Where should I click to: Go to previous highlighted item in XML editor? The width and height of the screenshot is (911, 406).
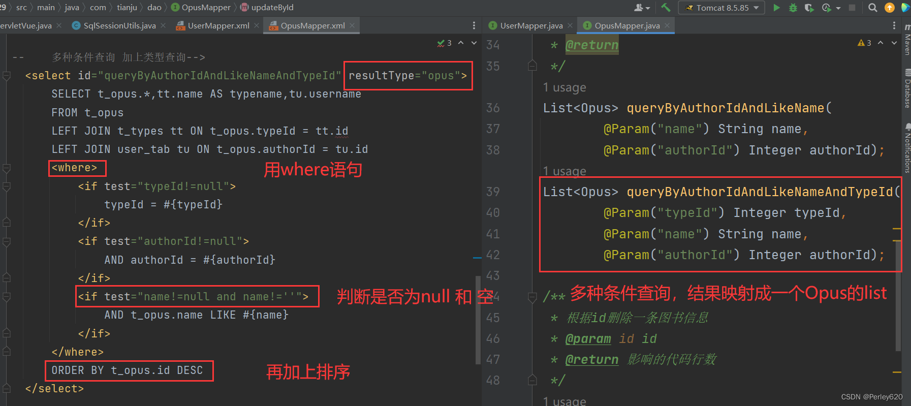[461, 43]
